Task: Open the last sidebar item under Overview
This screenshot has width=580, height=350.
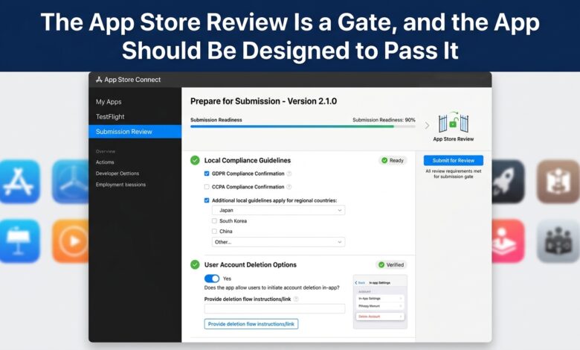Action: click(x=120, y=185)
